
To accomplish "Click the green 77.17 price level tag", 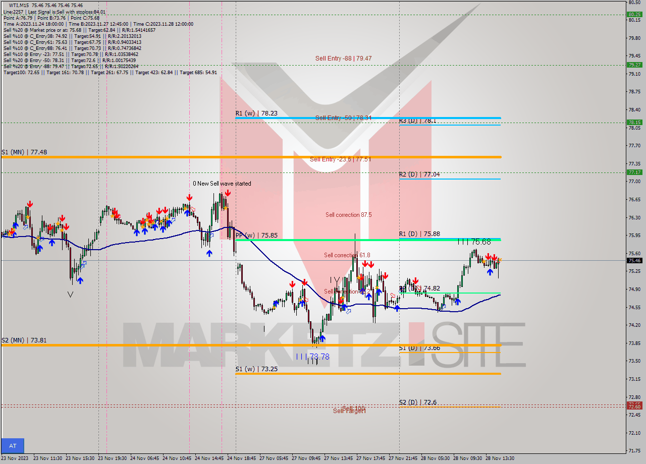I will pyautogui.click(x=634, y=172).
